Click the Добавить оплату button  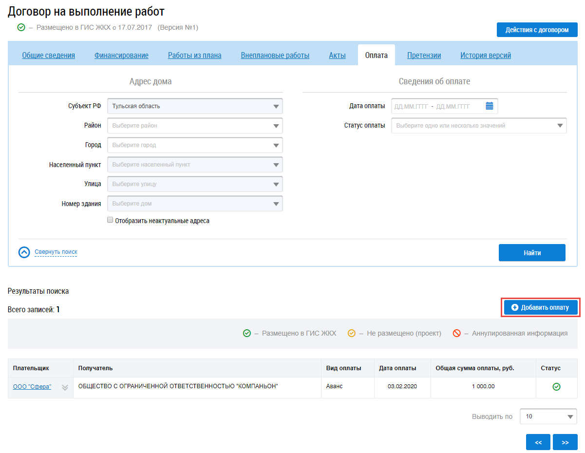click(x=540, y=308)
